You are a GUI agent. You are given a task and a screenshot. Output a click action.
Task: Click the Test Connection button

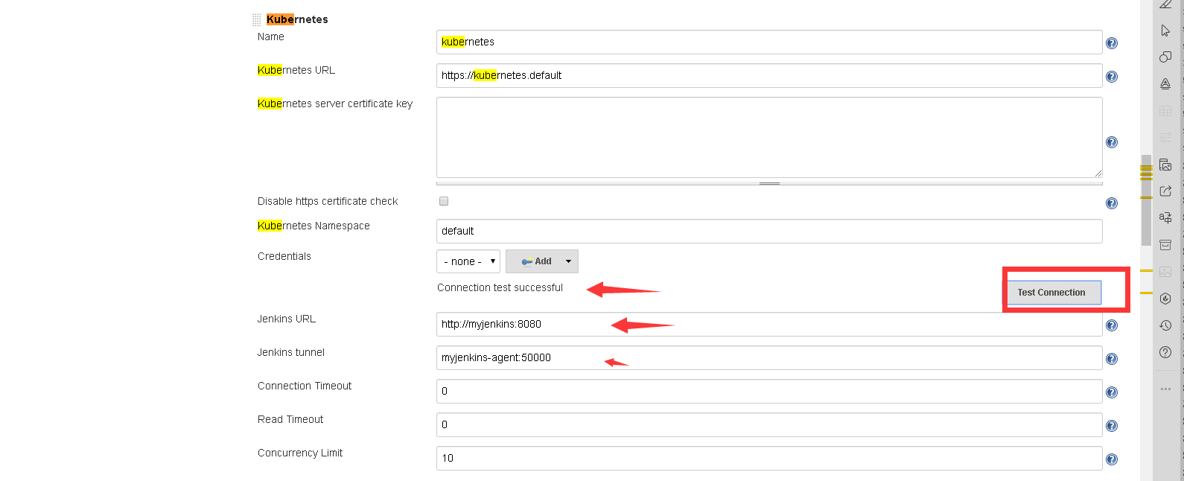click(x=1054, y=293)
